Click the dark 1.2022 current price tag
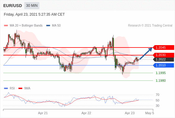 163,59
